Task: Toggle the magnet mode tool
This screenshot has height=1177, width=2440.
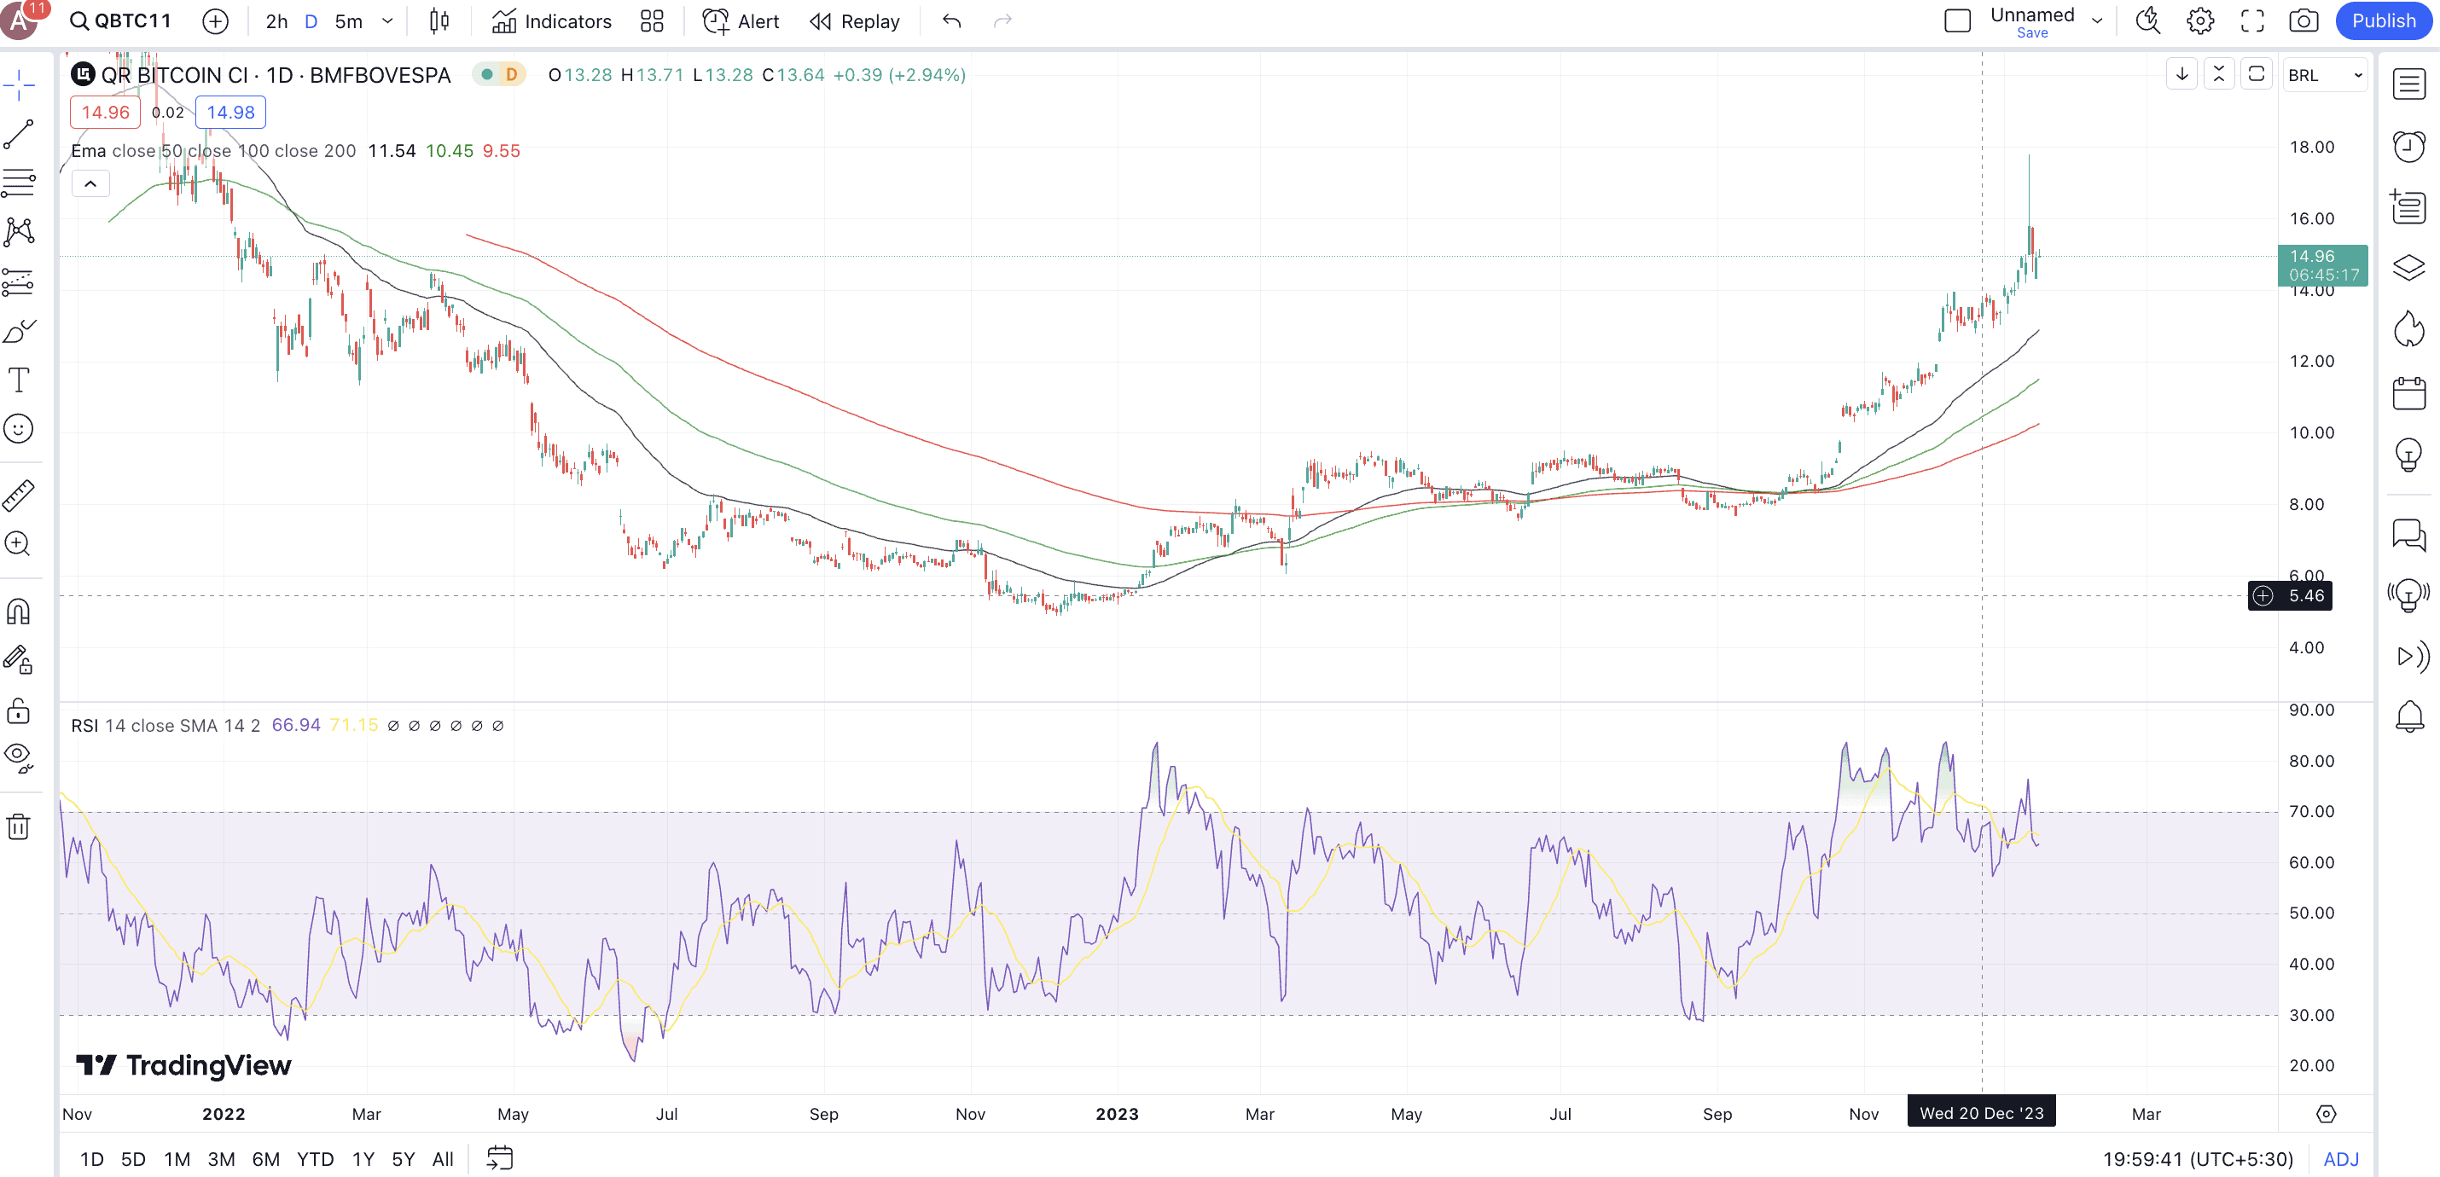Action: pyautogui.click(x=19, y=612)
